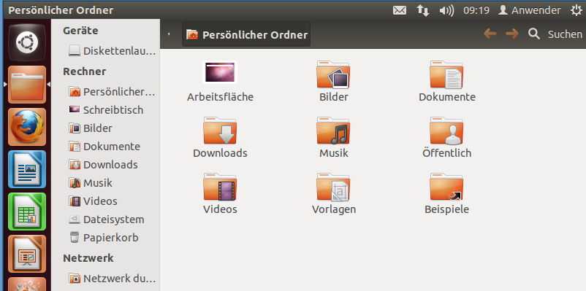Open the network connection indicator
Image resolution: width=586 pixels, height=291 pixels.
click(422, 10)
